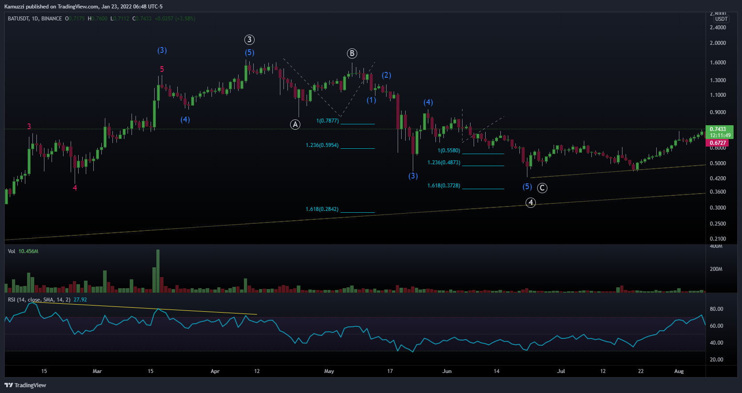Click the red wave label 5
This screenshot has height=393, width=742.
(x=162, y=69)
